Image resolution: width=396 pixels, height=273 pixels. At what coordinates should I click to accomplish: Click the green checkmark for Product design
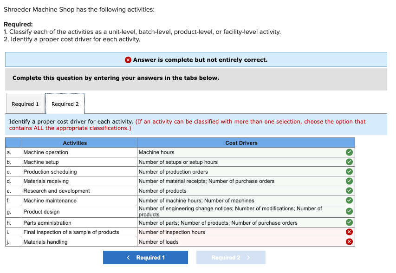click(x=349, y=211)
